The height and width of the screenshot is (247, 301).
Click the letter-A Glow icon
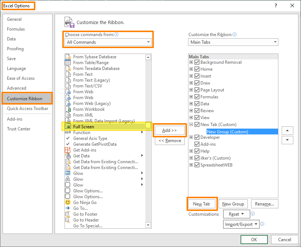68,179
